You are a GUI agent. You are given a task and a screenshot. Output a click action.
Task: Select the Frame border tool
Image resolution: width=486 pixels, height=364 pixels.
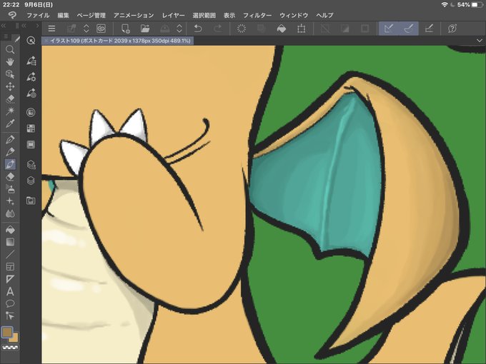pyautogui.click(x=10, y=266)
